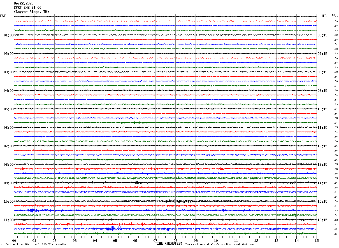Select the EST axis label
339x248 pixels.
3,16
